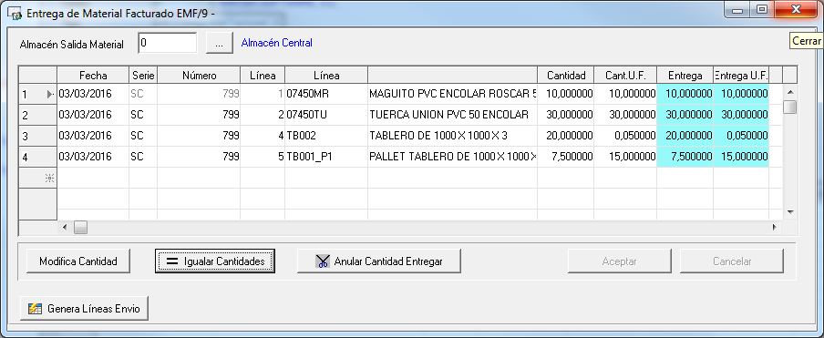Viewport: 824px width, 338px height.
Task: Click the horizontal scrollbar thumb
Action: [x=80, y=227]
